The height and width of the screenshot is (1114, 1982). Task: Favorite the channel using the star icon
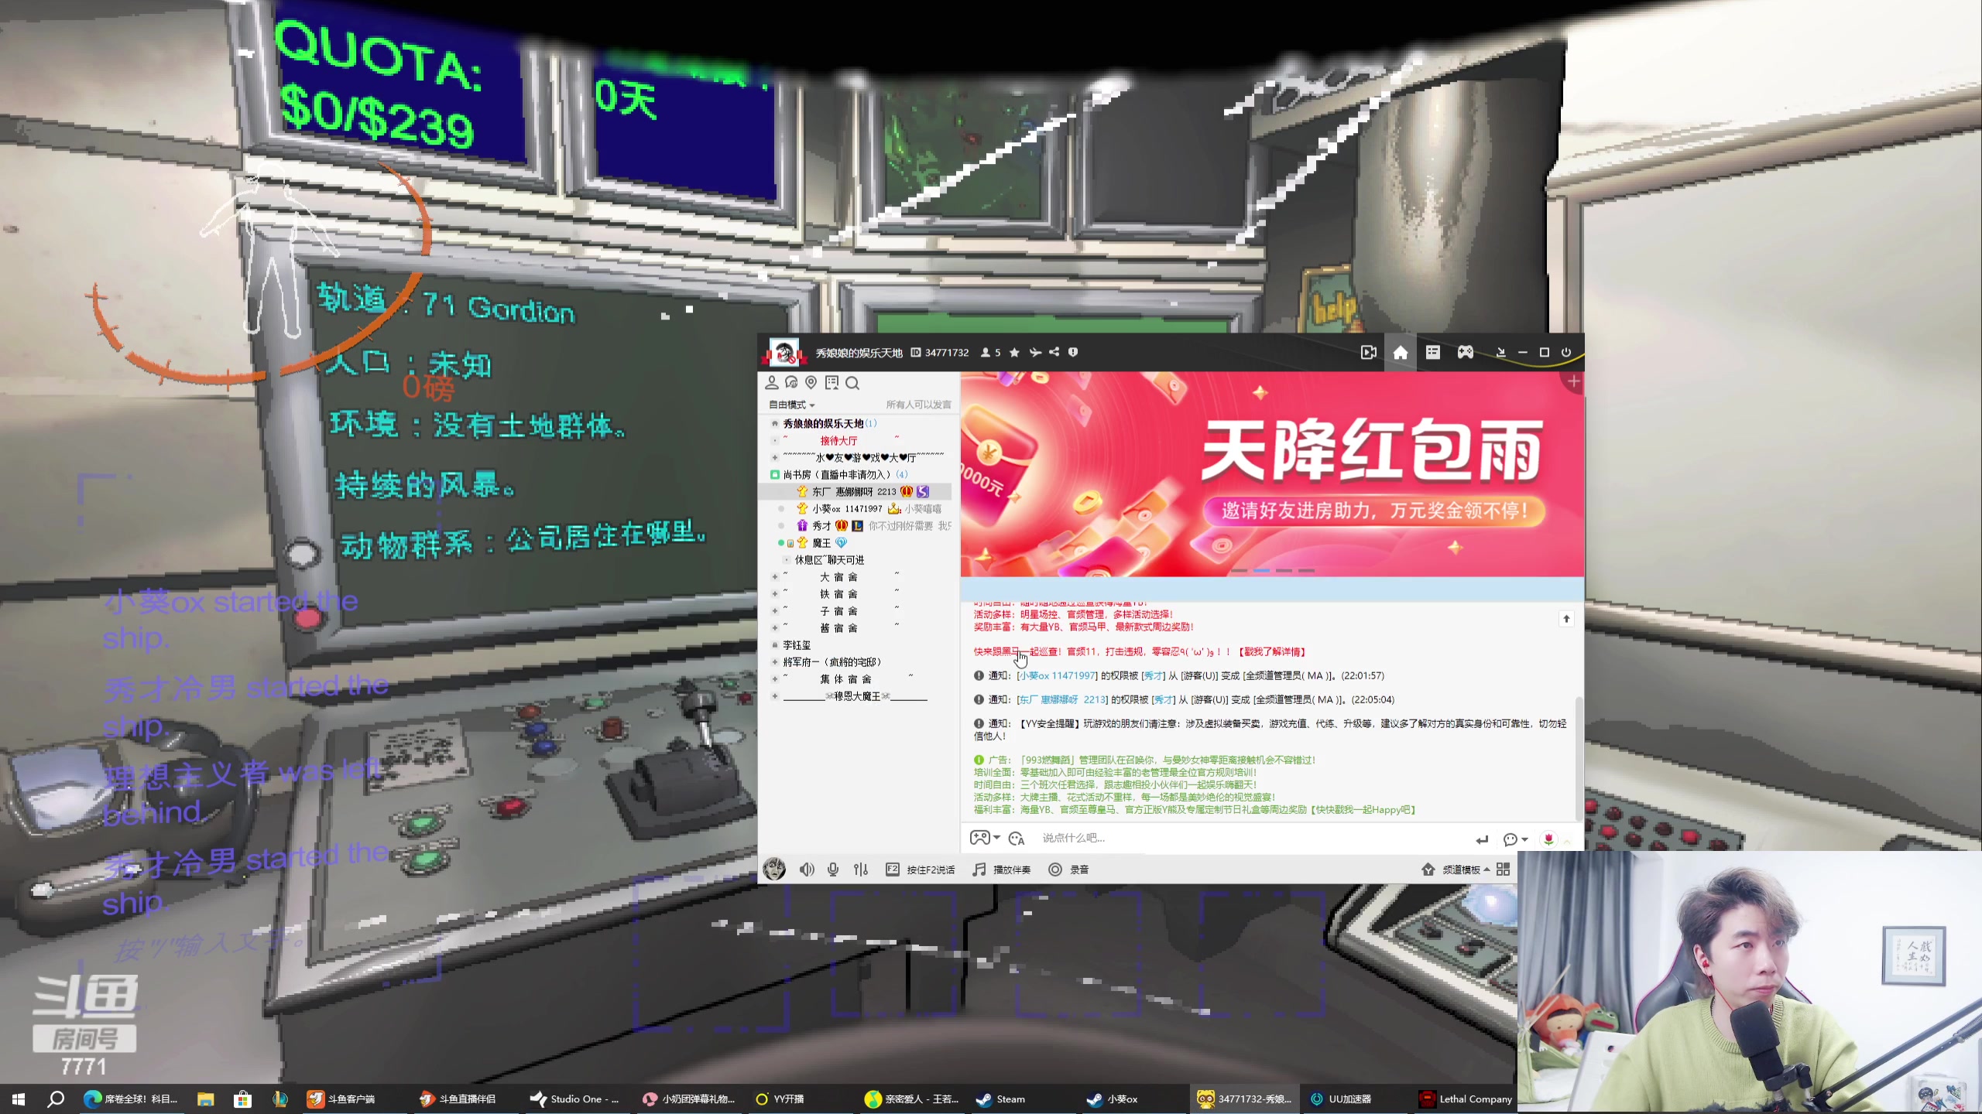[1016, 352]
